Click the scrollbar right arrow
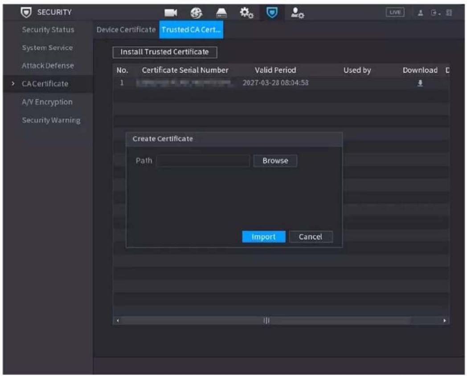 point(444,321)
